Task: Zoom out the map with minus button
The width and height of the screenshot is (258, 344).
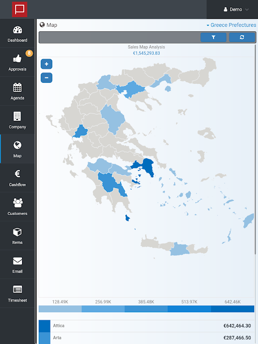Action: point(47,77)
